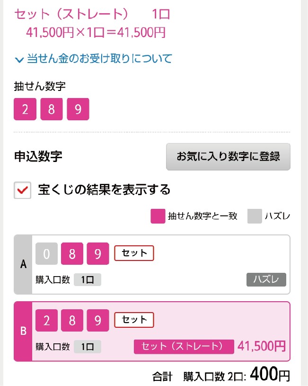Click the セット tag in row B
308x386 pixels.
[x=134, y=320]
